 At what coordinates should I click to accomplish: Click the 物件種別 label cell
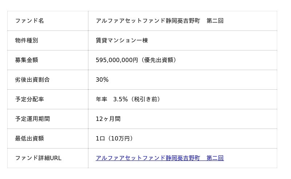pos(27,40)
